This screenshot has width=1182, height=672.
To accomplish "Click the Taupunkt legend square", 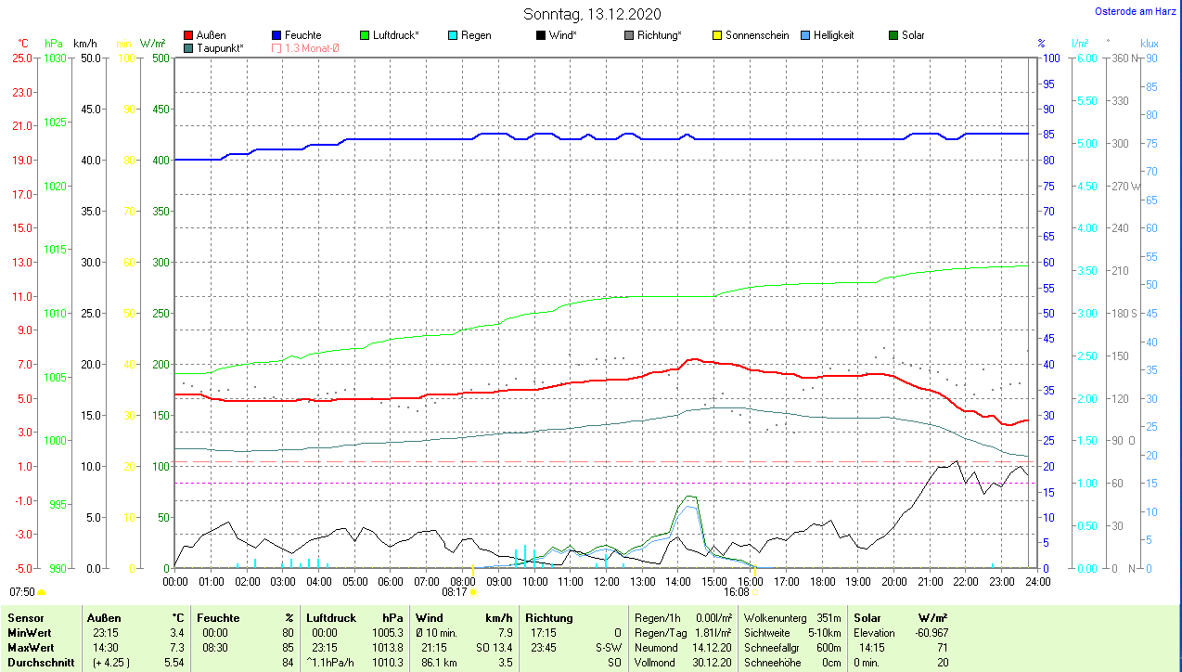I will pyautogui.click(x=188, y=47).
